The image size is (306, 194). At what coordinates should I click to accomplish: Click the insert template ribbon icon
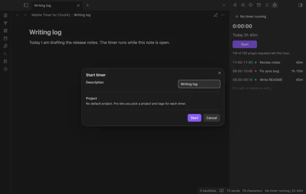pos(5,46)
